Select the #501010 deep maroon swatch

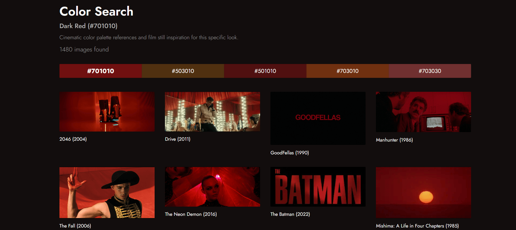tap(265, 71)
